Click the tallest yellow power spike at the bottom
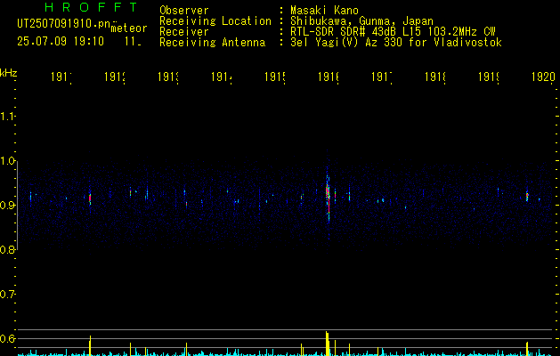 pyautogui.click(x=327, y=344)
